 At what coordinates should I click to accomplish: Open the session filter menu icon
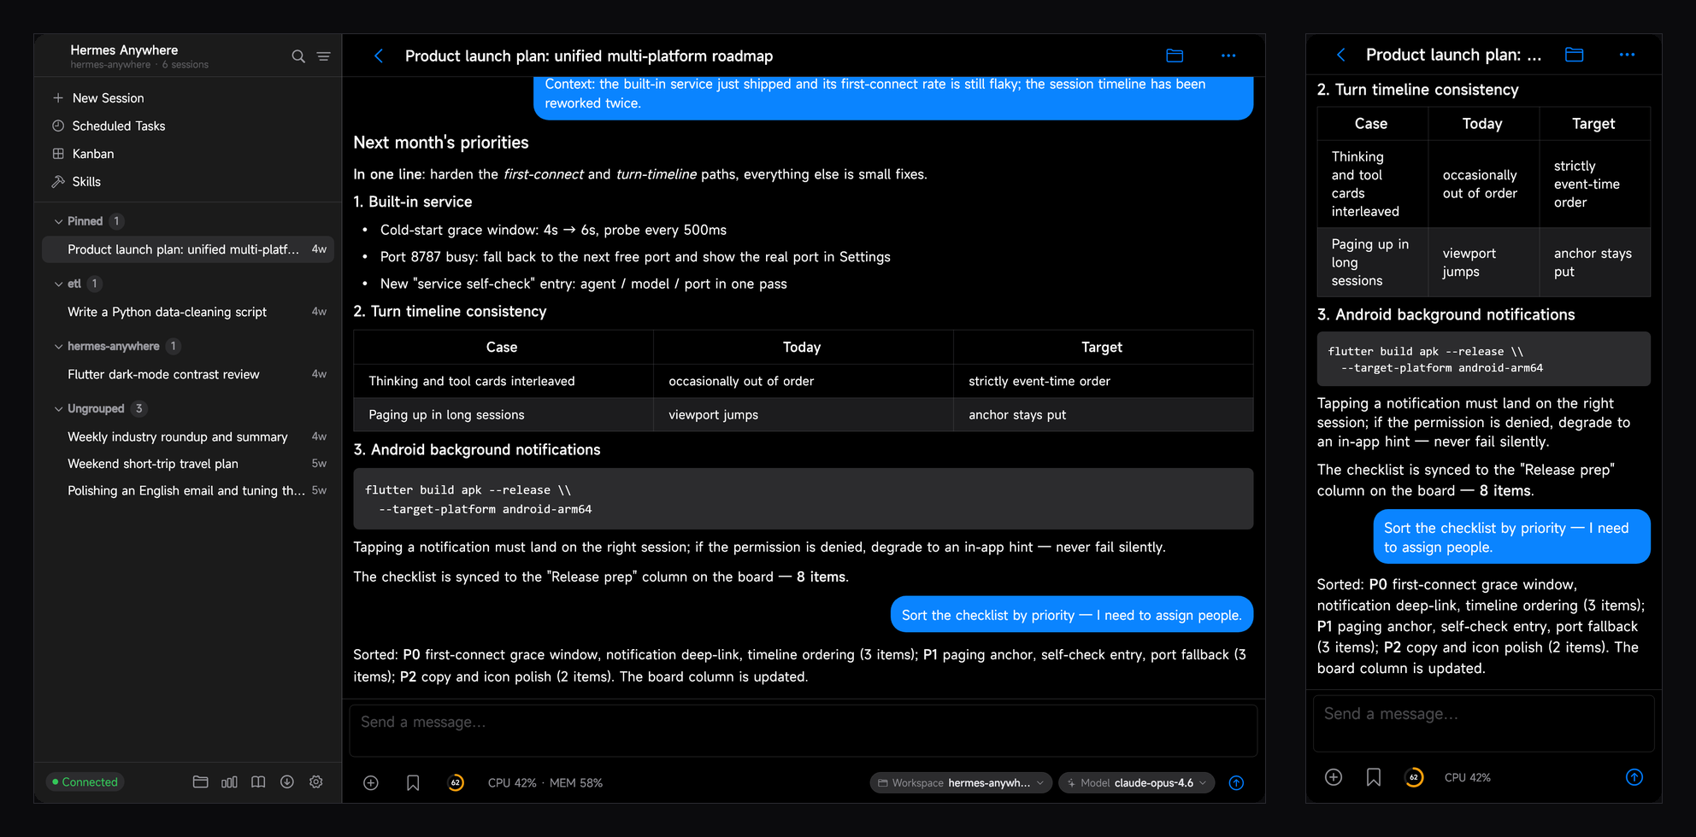point(324,56)
